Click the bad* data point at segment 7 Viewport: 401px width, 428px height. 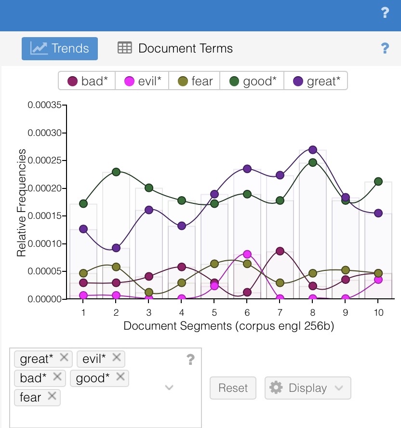pyautogui.click(x=280, y=251)
